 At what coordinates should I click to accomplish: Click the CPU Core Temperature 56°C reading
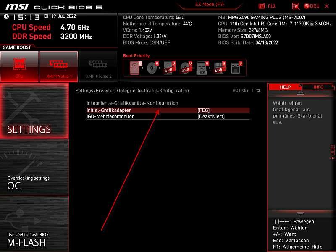pos(154,17)
